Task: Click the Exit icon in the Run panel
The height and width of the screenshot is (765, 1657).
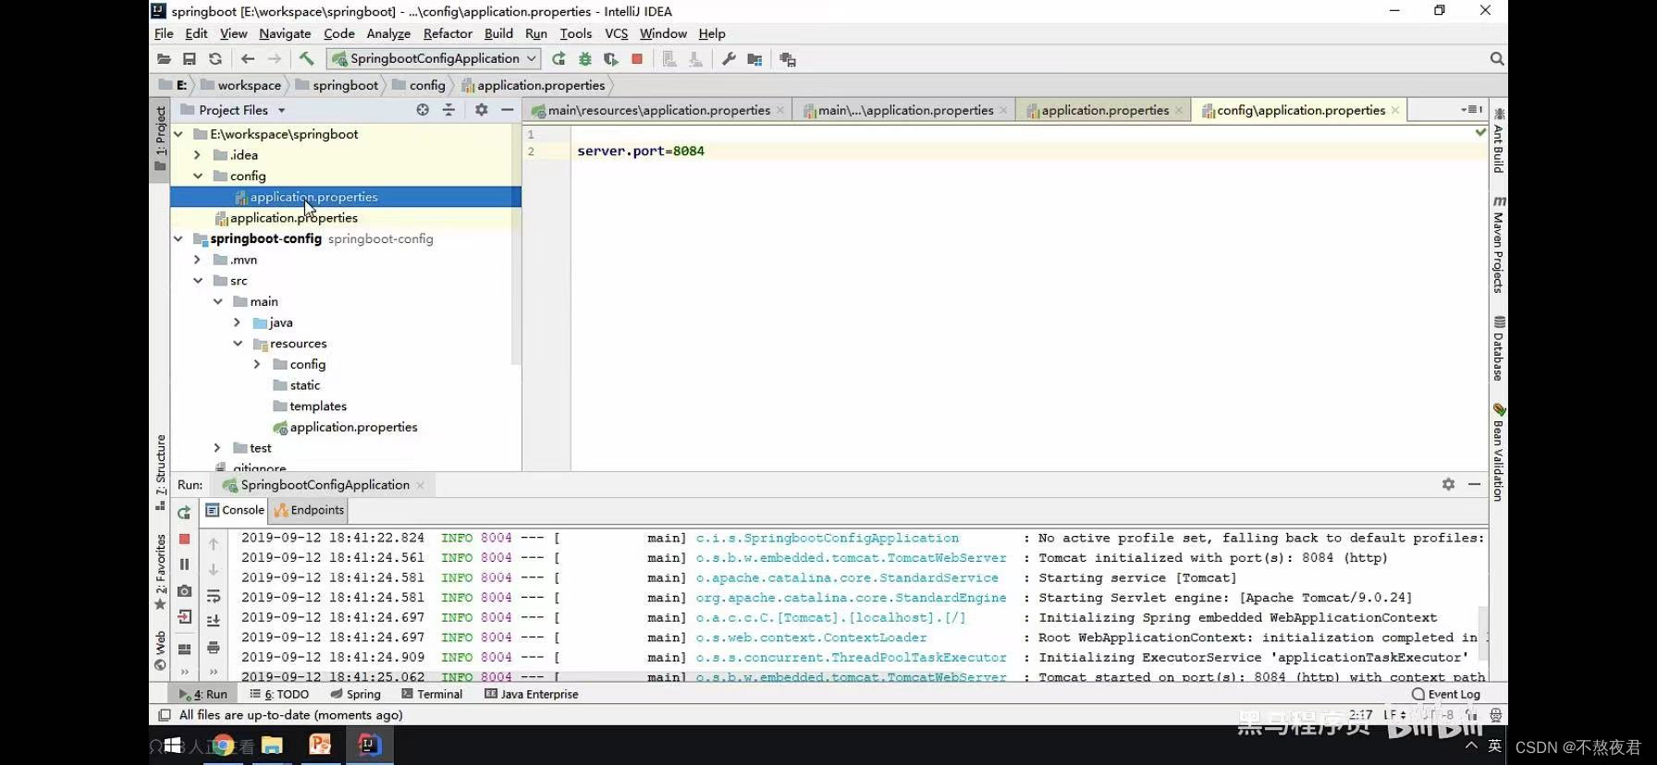Action: (184, 616)
